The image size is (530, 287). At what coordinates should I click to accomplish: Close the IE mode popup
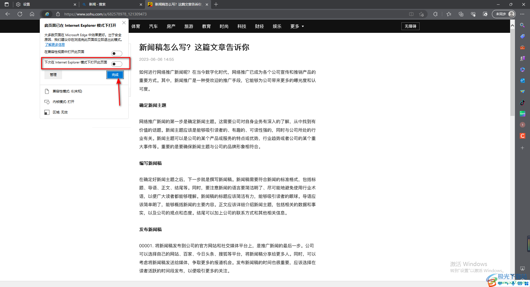124,23
